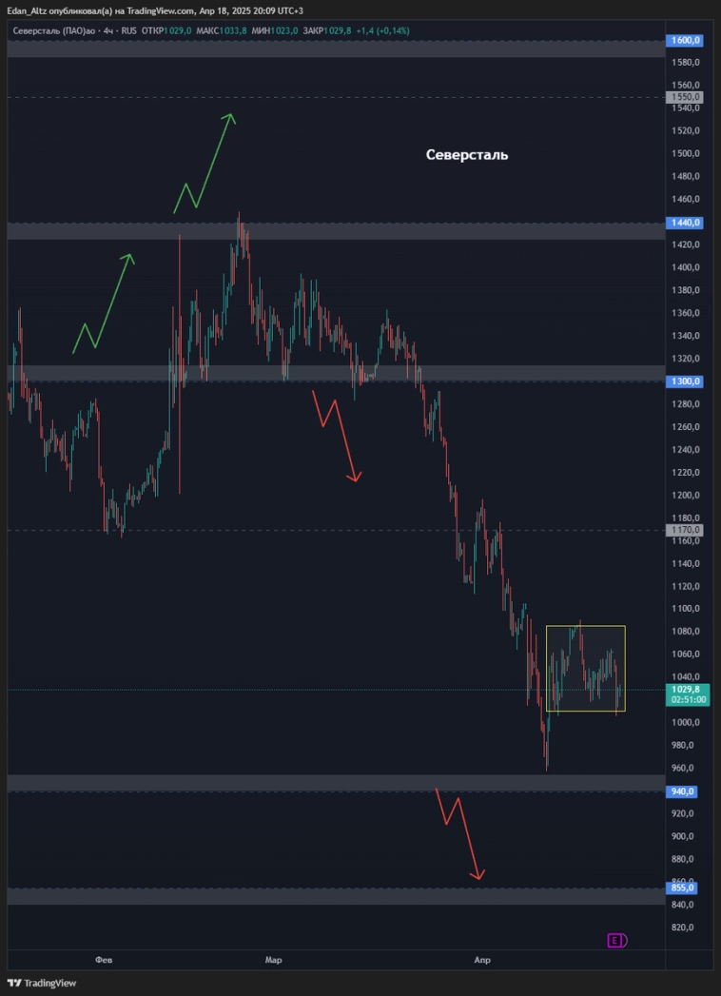The width and height of the screenshot is (721, 996).
Task: Click the TradingView.com text in header
Action: pos(159,10)
